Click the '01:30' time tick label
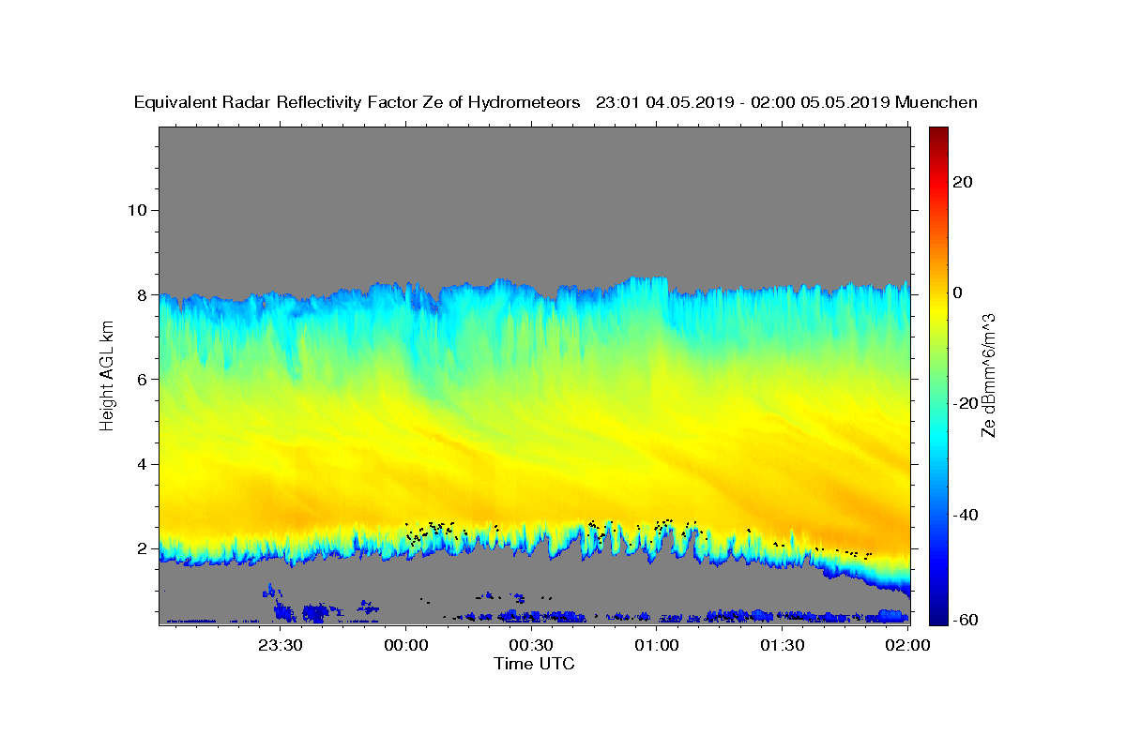The height and width of the screenshot is (750, 1126). 783,645
